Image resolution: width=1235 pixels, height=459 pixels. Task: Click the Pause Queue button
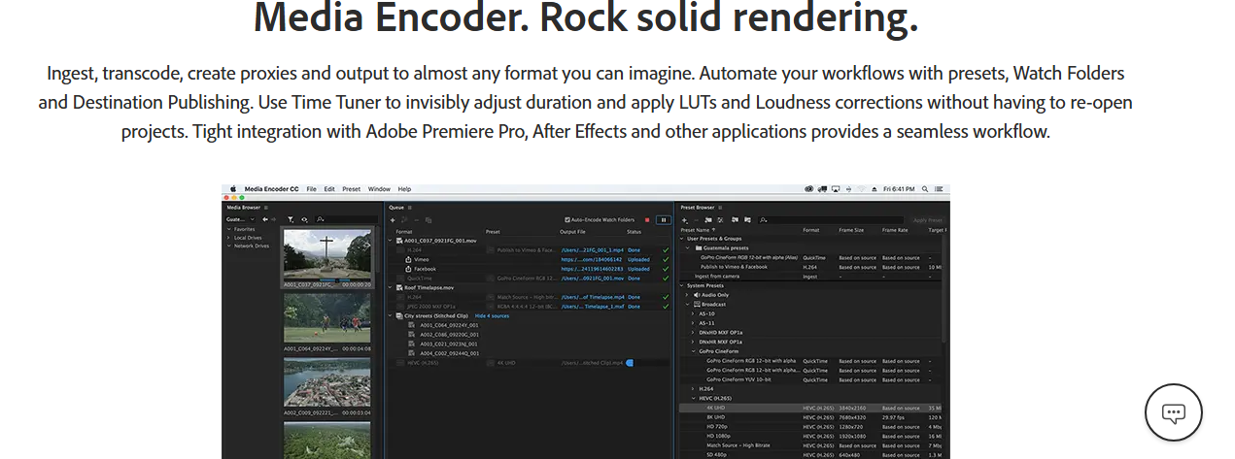664,220
